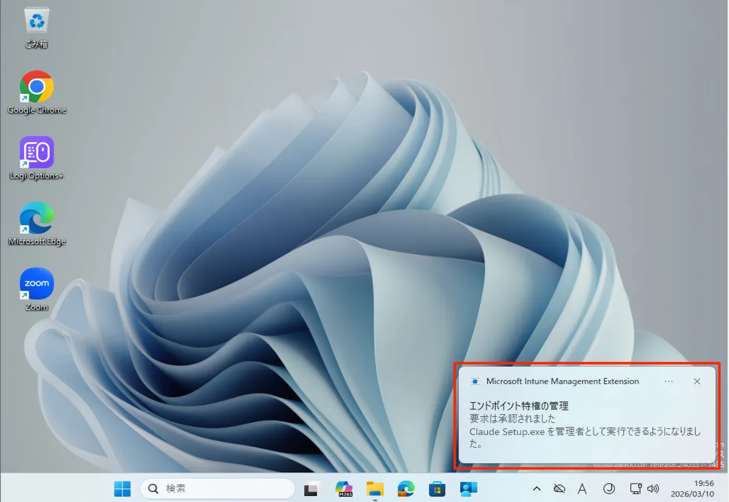This screenshot has height=502, width=729.
Task: Launch Microsoft Edge from the taskbar
Action: pos(406,489)
